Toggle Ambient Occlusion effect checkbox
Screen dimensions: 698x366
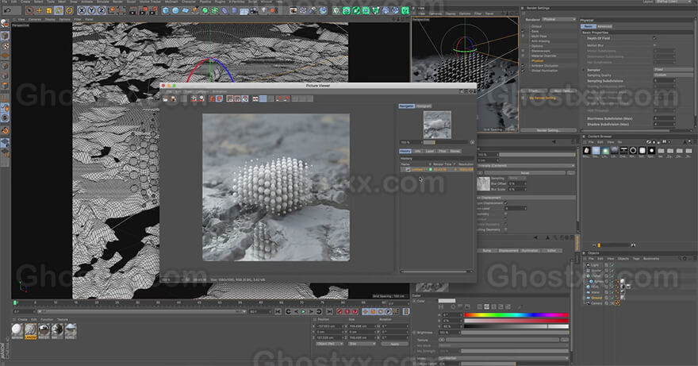(523, 66)
